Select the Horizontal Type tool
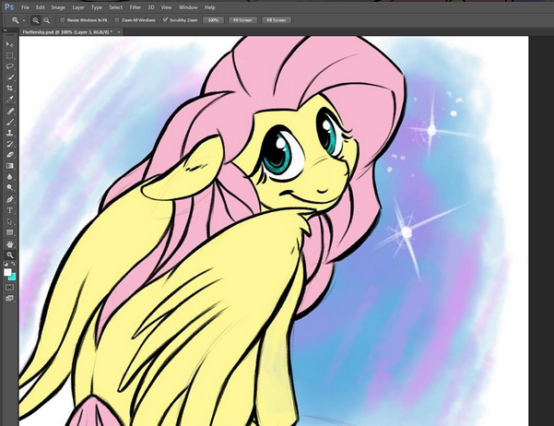The height and width of the screenshot is (426, 554). pyautogui.click(x=9, y=210)
